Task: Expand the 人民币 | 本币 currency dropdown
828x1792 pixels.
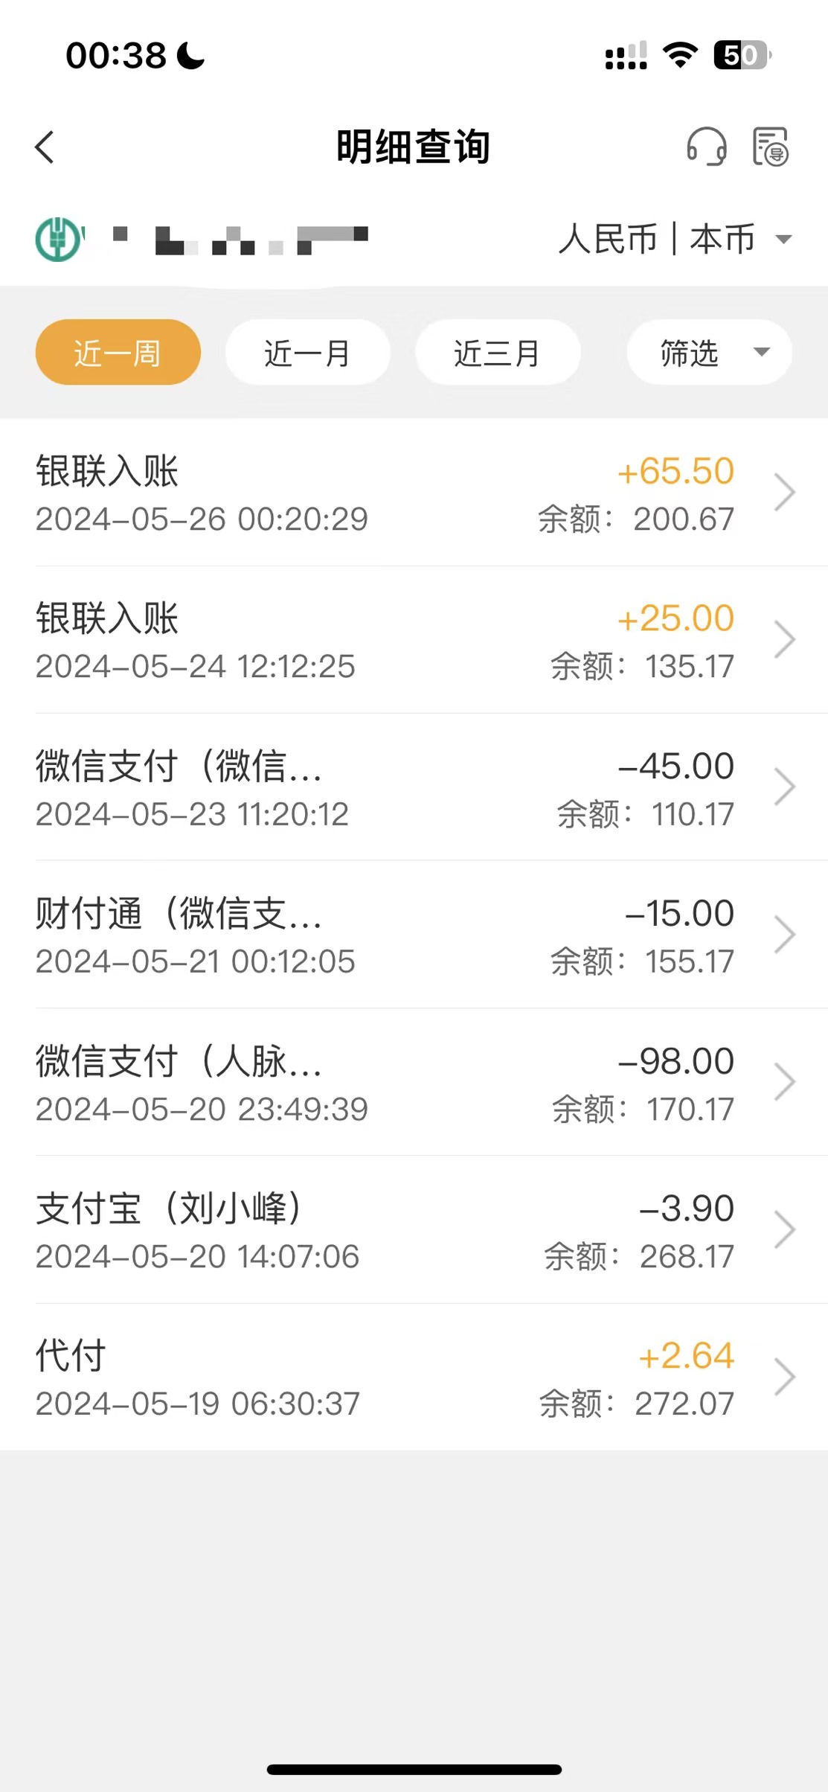Action: [675, 239]
